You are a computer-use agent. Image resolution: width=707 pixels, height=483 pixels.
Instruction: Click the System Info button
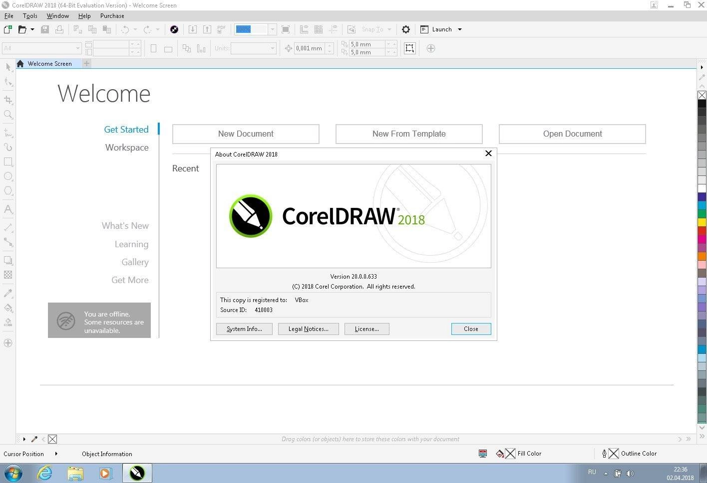pos(244,329)
